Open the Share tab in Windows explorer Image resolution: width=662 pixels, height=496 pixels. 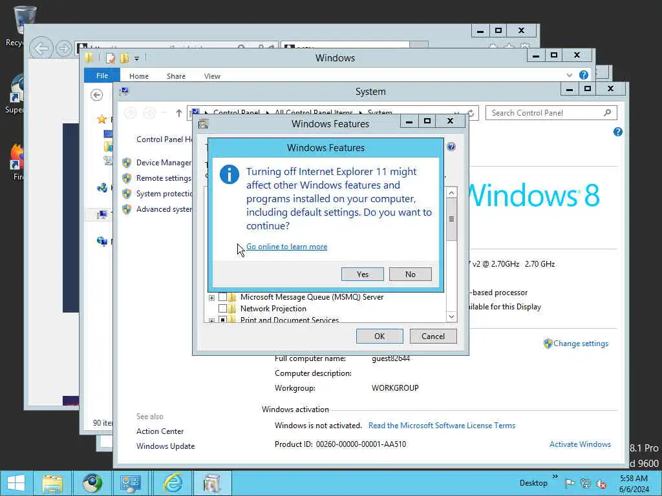(x=176, y=76)
